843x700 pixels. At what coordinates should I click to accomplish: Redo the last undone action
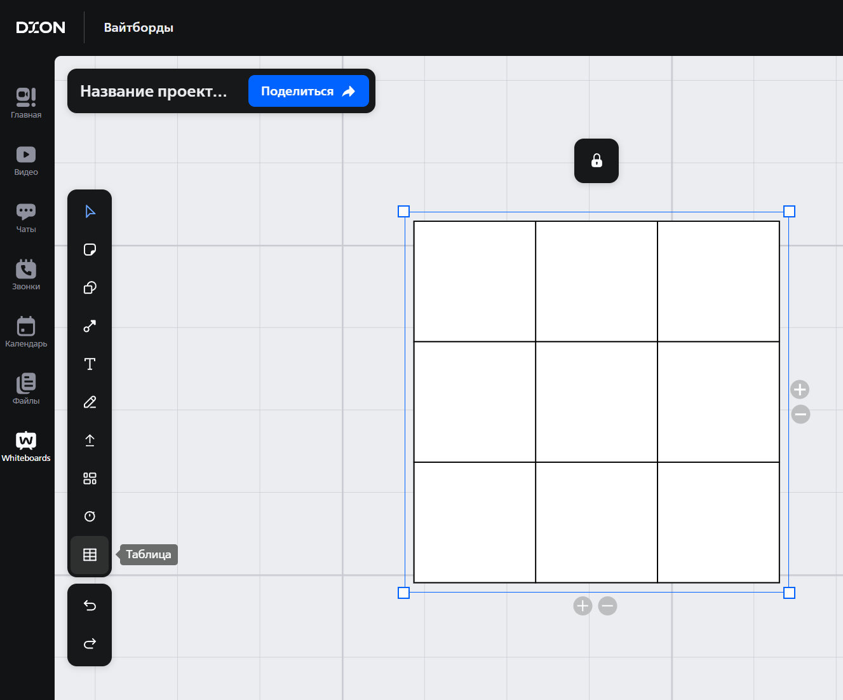90,644
